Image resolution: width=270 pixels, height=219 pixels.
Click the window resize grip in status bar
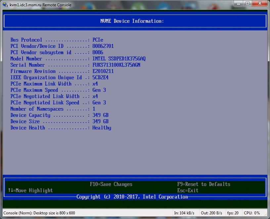tap(265, 214)
